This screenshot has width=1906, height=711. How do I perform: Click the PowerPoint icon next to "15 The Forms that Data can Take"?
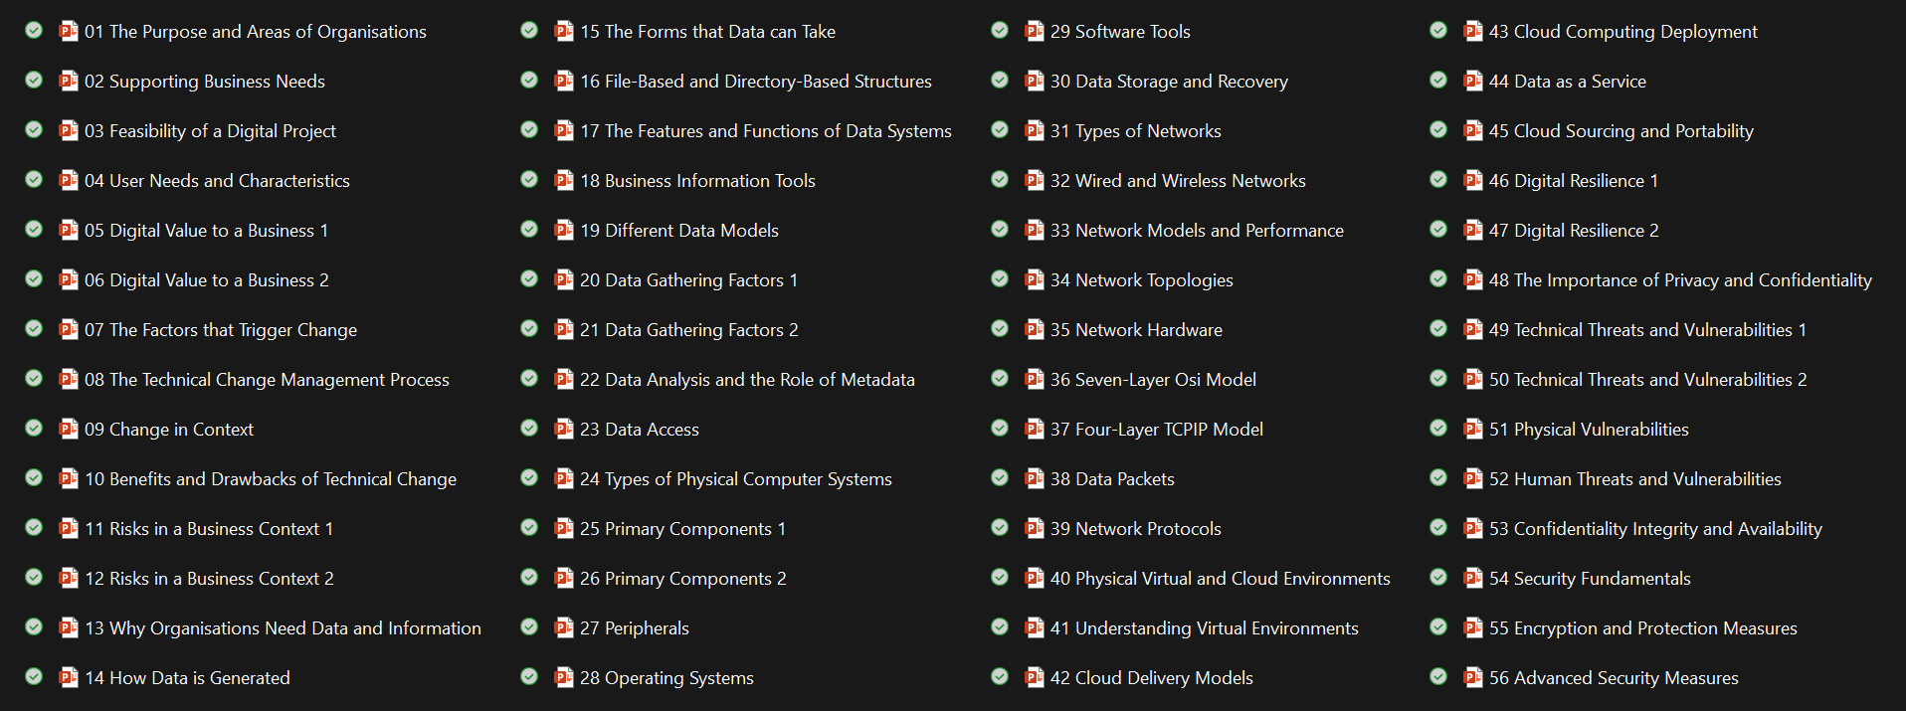(x=563, y=31)
